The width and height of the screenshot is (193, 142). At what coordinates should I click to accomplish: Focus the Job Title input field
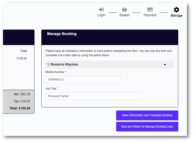pyautogui.click(x=93, y=96)
